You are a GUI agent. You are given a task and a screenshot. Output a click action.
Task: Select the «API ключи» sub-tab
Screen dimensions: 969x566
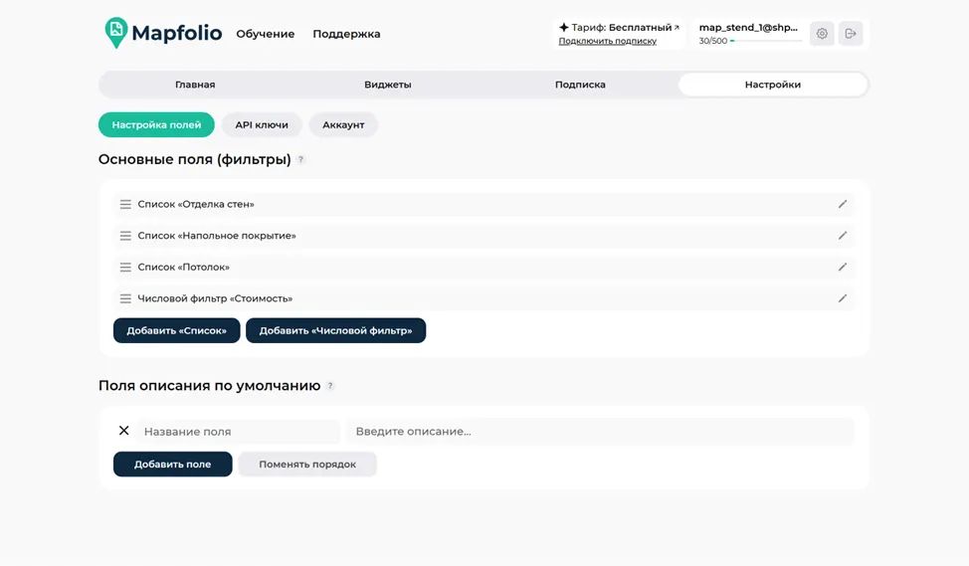click(x=262, y=124)
